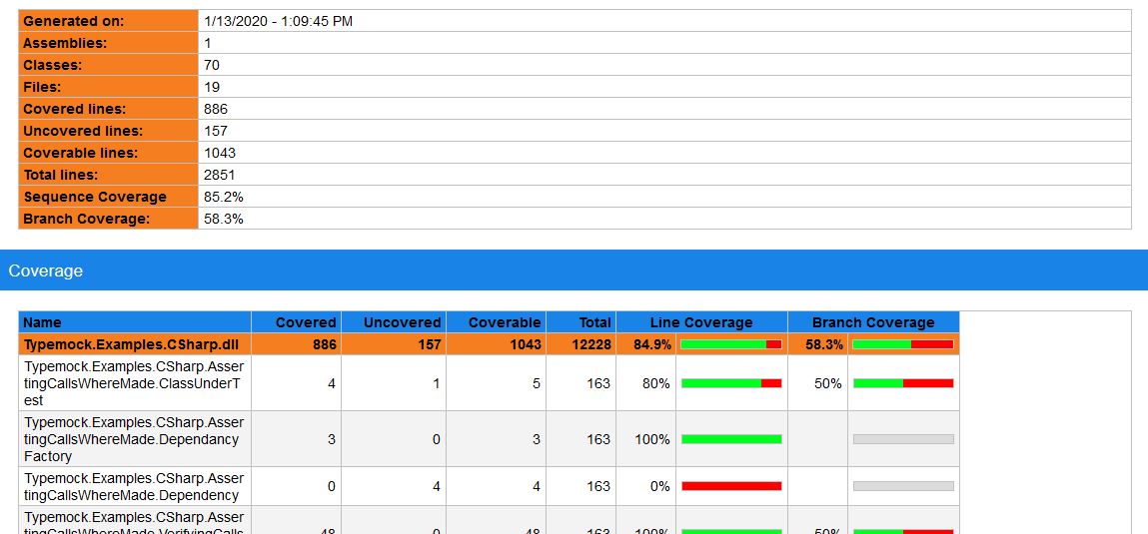Image resolution: width=1148 pixels, height=534 pixels.
Task: Open the DependancyFactory class link
Action: coord(134,439)
